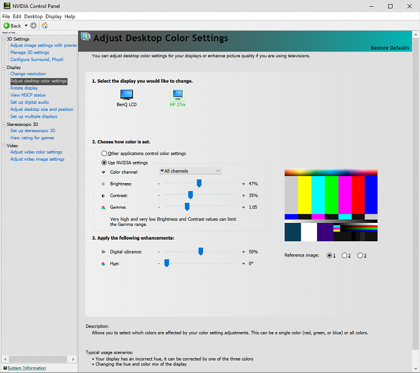Click the sidebar horizontal scrollbar right arrow
Viewport: 420px width, 373px height.
pyautogui.click(x=73, y=360)
